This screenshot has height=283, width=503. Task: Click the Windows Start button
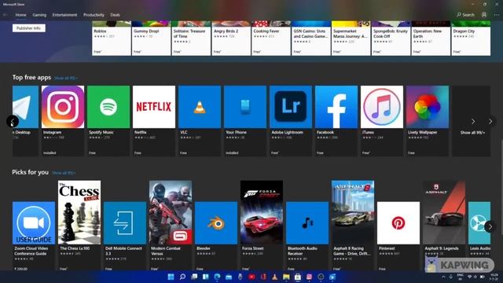[x=171, y=277]
